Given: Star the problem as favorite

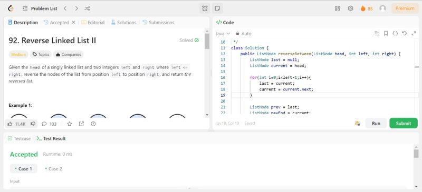Looking at the screenshot, I should coord(70,124).
